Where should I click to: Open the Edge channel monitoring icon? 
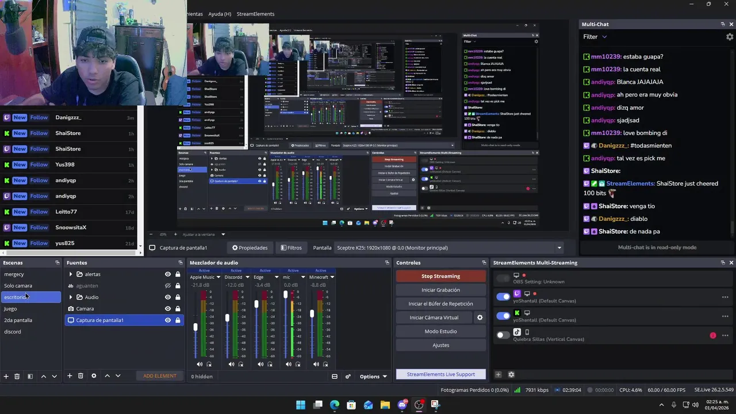(x=270, y=364)
